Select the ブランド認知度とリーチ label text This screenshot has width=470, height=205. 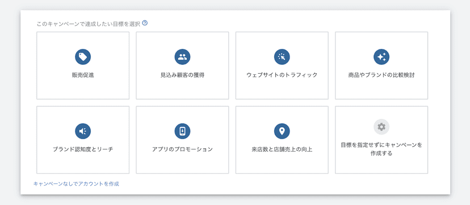click(83, 149)
